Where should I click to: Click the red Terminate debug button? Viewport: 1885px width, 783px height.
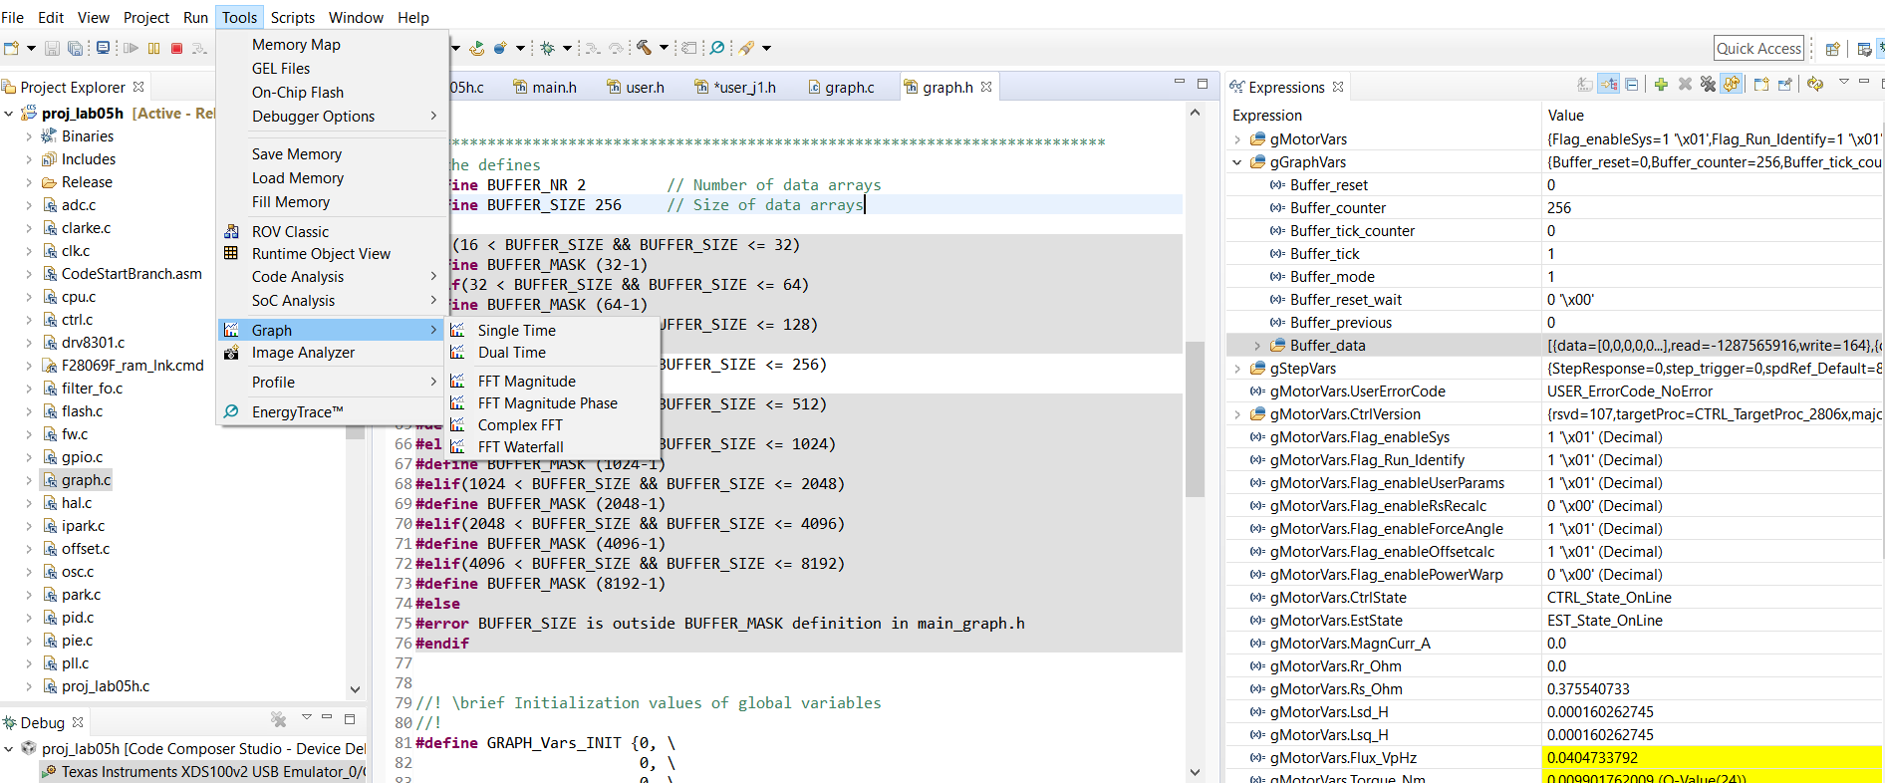click(176, 48)
